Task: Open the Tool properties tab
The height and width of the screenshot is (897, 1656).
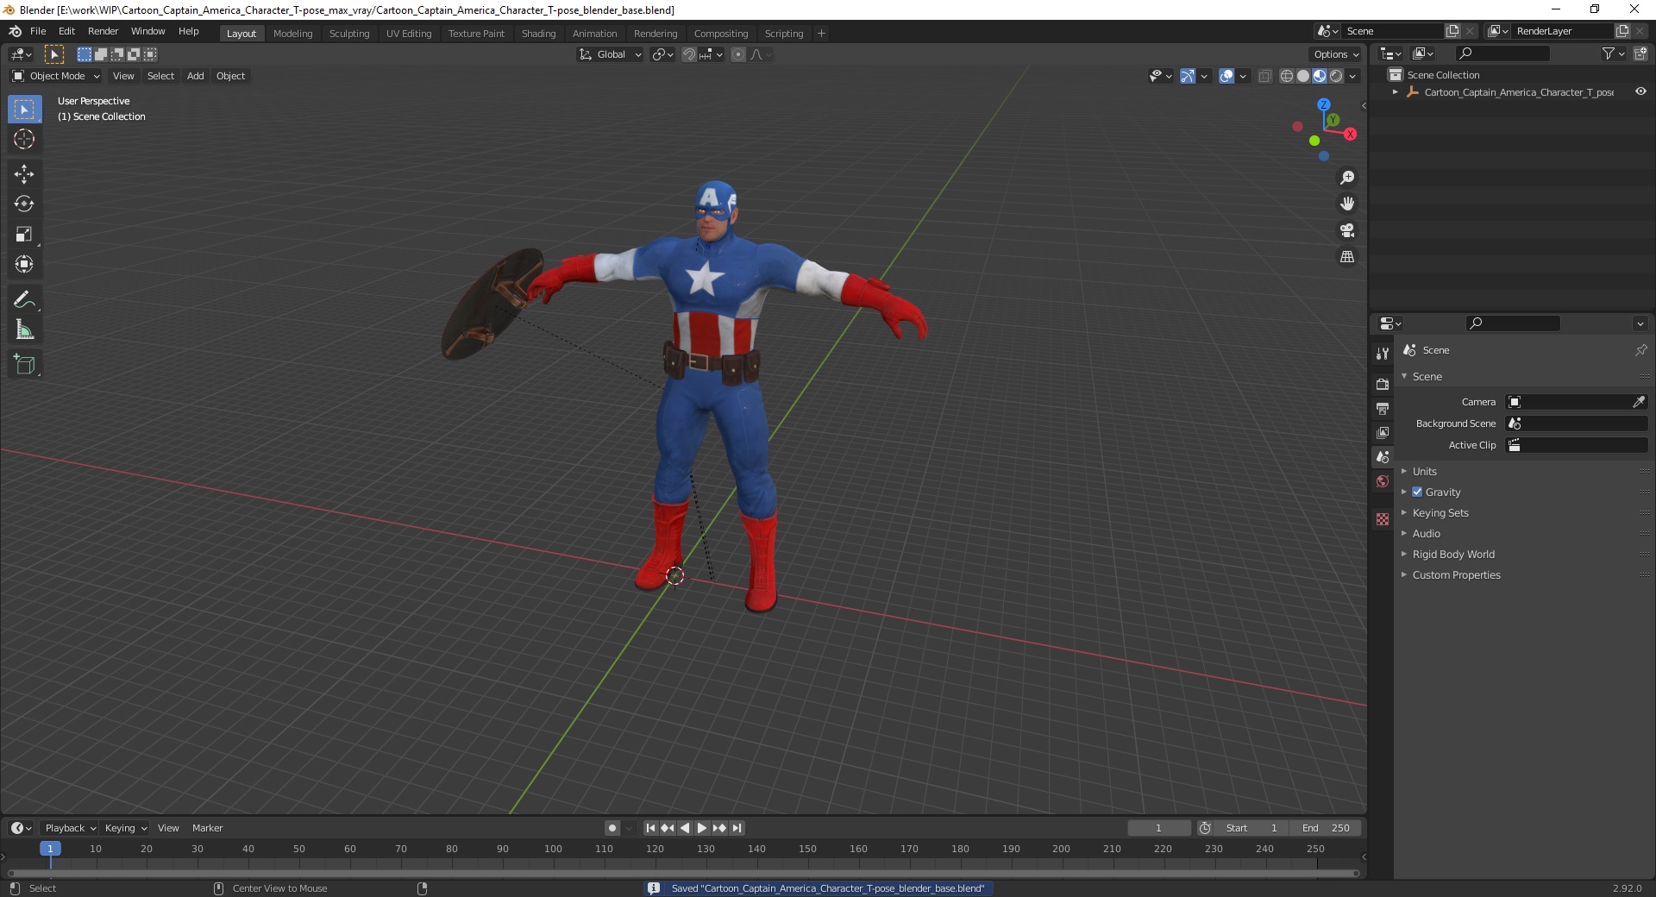Action: tap(1383, 354)
